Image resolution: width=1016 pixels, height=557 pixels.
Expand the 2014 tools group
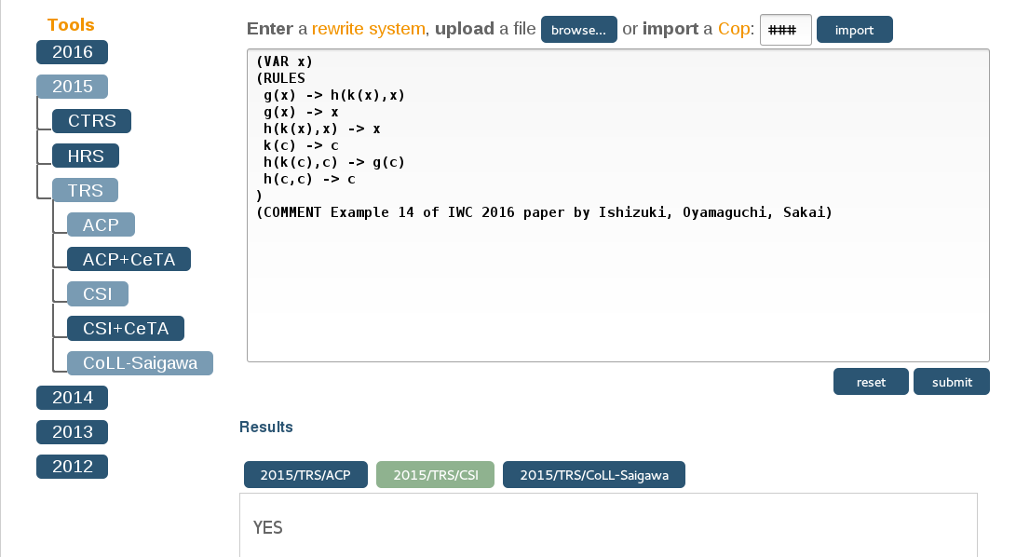click(72, 398)
